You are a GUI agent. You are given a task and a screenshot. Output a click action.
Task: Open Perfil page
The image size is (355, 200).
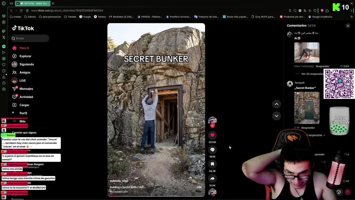tap(19, 113)
